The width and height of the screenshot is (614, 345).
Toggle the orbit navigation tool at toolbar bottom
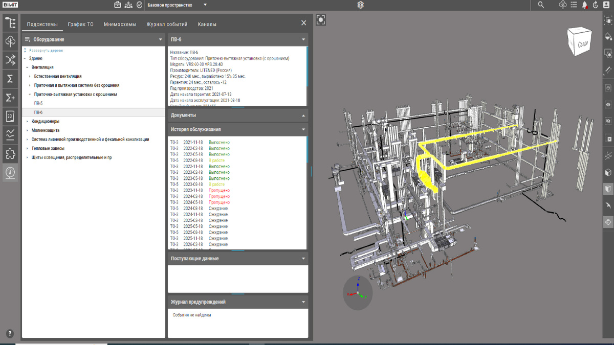pyautogui.click(x=608, y=222)
